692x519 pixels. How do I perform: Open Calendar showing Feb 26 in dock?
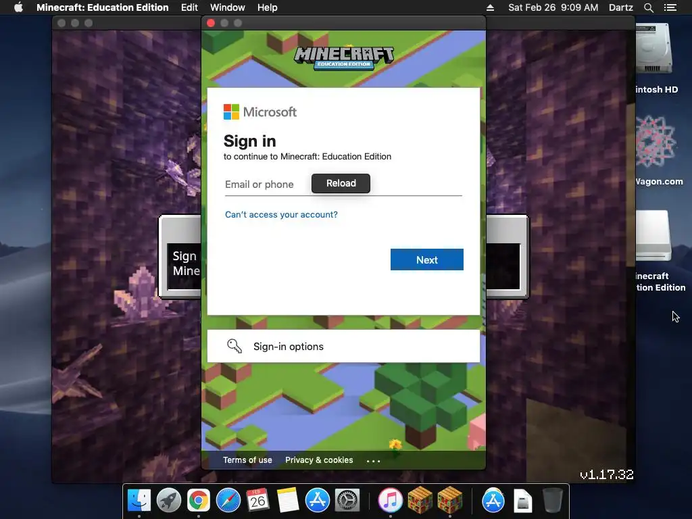click(257, 501)
